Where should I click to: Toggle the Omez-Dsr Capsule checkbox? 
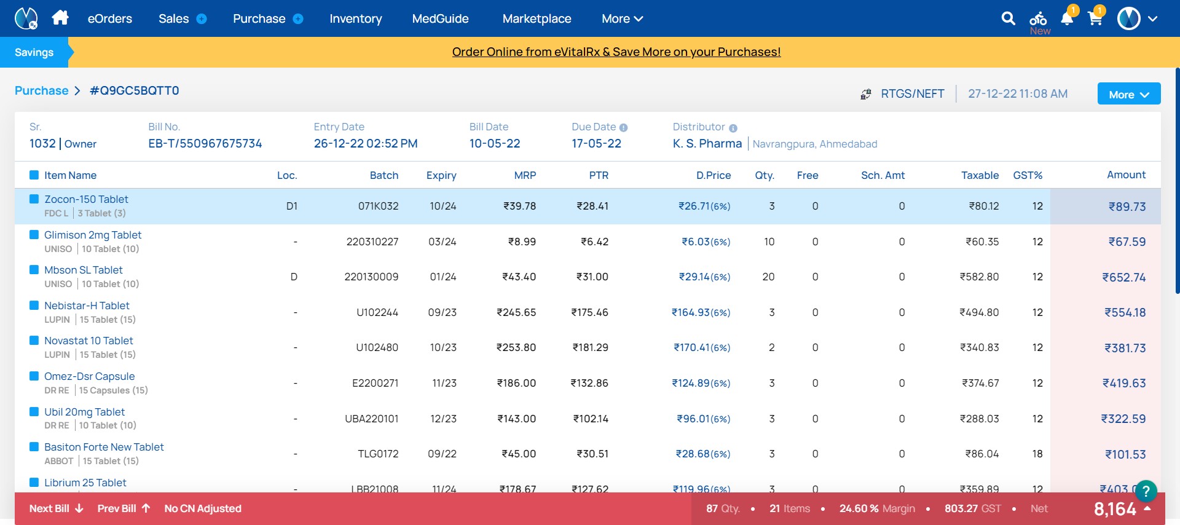34,376
